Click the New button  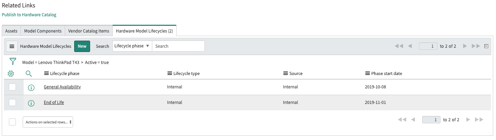pyautogui.click(x=82, y=46)
